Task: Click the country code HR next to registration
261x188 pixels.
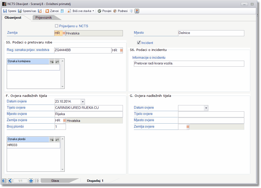Action: 116,50
